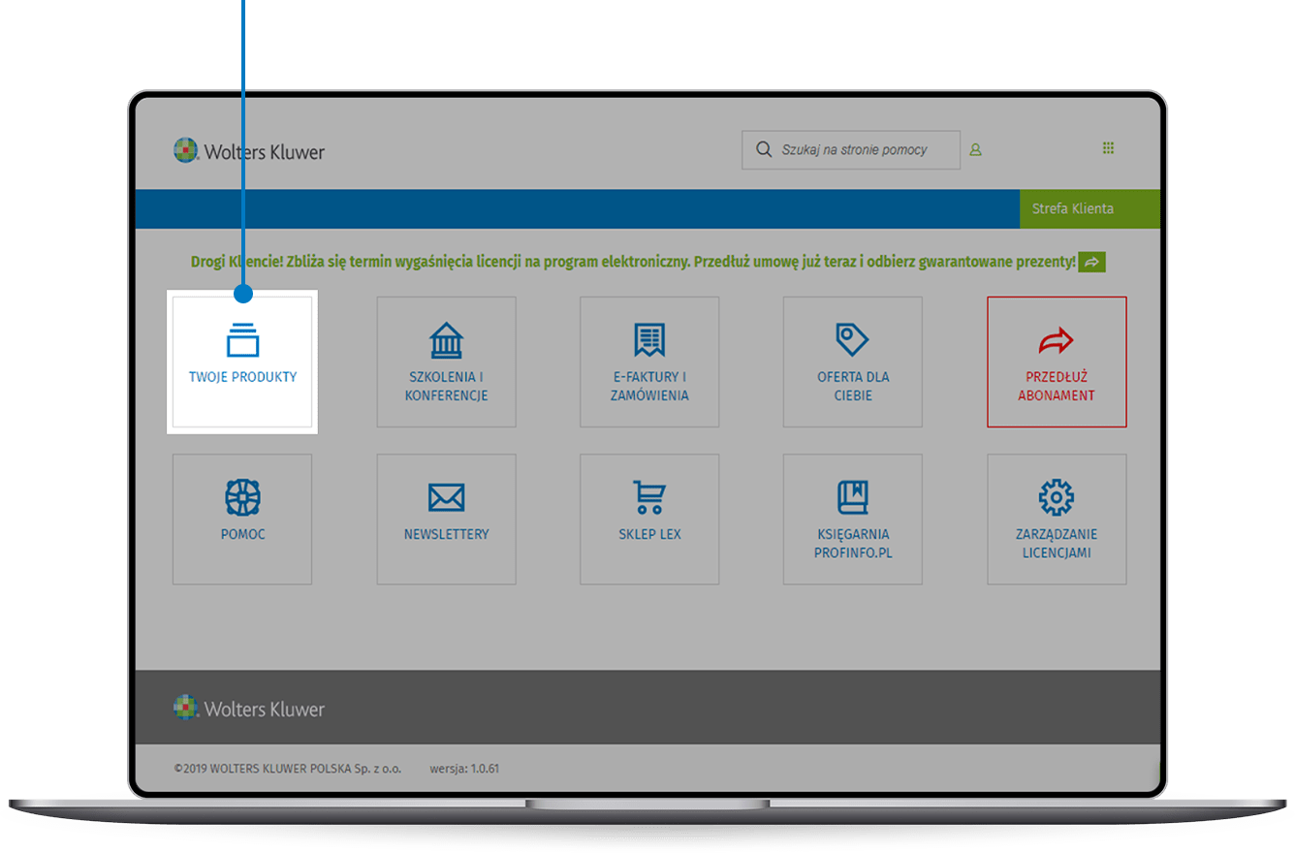
Task: Open the green apps grid menu
Action: click(1108, 148)
